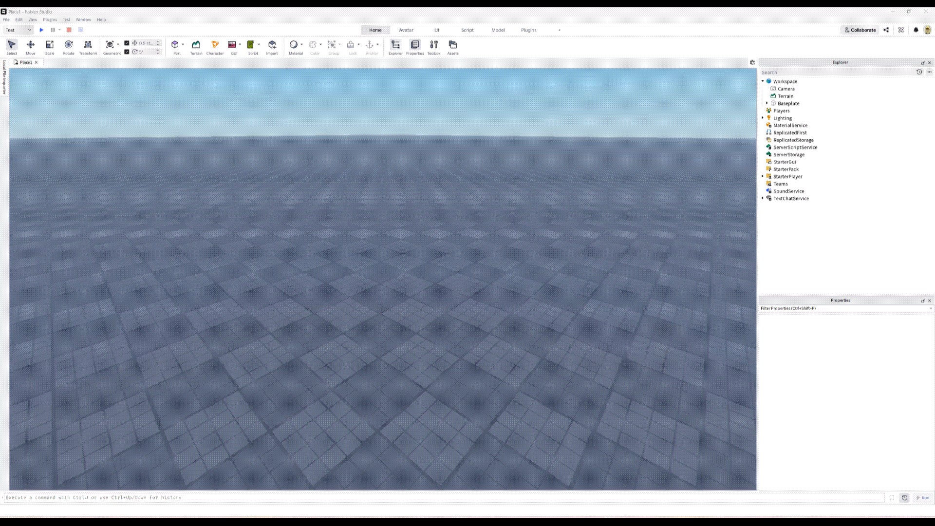Toggle the move snapping checkbox
This screenshot has height=526, width=935.
pos(127,43)
